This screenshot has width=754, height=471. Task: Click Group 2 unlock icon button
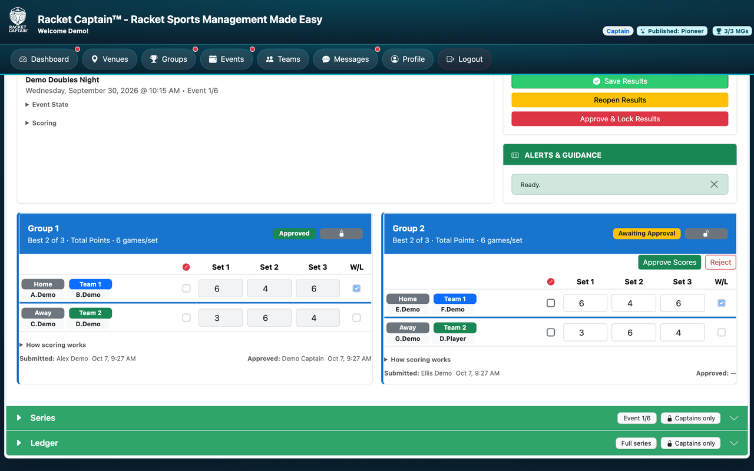(706, 234)
